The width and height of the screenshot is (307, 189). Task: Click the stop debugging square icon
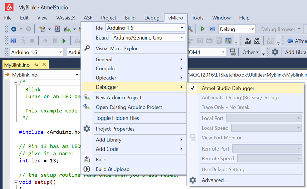(x=32, y=41)
